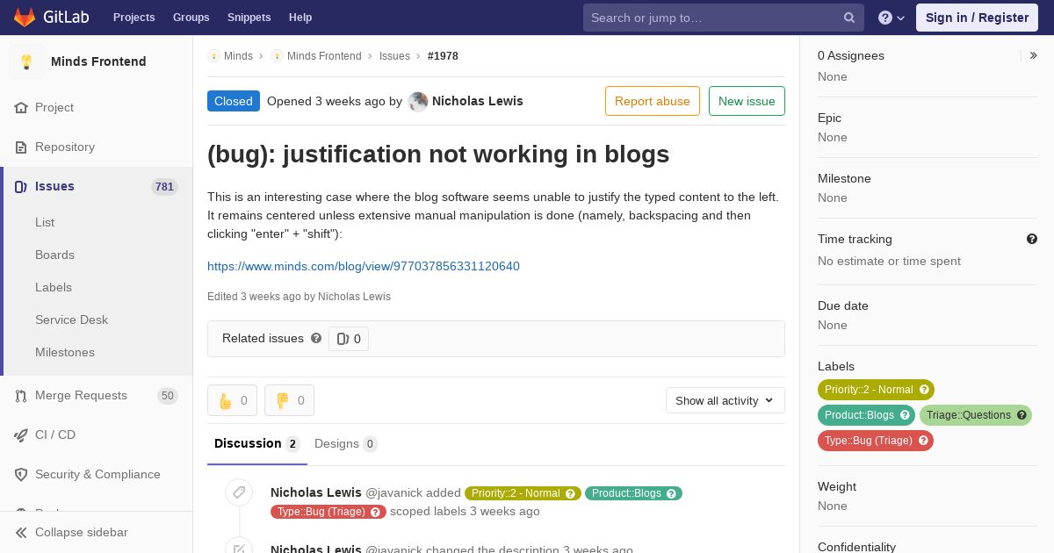The height and width of the screenshot is (553, 1054).
Task: Click help icon on sidebar Product::Blogs label
Action: tap(905, 415)
